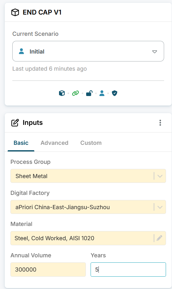Click the blue person status icon

click(102, 93)
